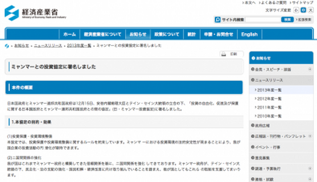Select the large font size button
The width and height of the screenshot is (317, 182).
click(x=311, y=10)
